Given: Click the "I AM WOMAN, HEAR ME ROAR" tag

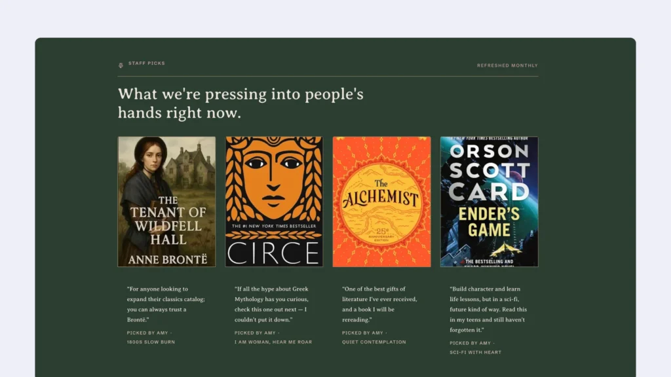Looking at the screenshot, I should (x=273, y=342).
